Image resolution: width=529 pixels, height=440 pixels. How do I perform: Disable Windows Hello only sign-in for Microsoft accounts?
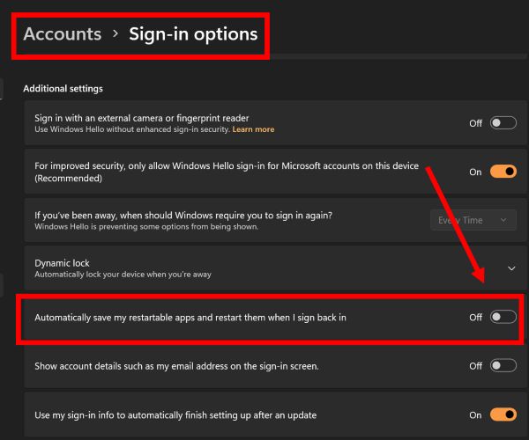click(503, 172)
